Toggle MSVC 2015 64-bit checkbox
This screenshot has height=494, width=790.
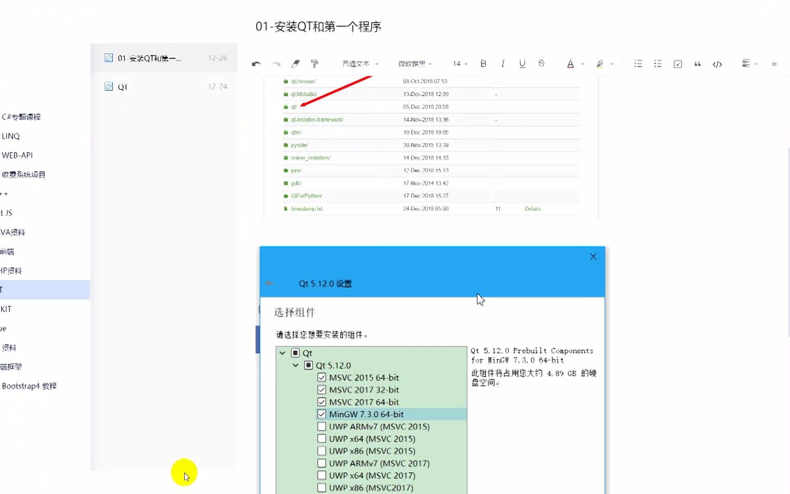click(x=322, y=377)
